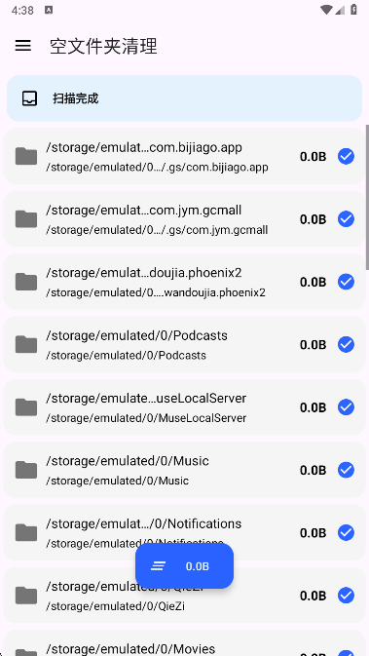Tap the inbox icon beside 扫描完成
369x656 pixels.
[x=29, y=98]
